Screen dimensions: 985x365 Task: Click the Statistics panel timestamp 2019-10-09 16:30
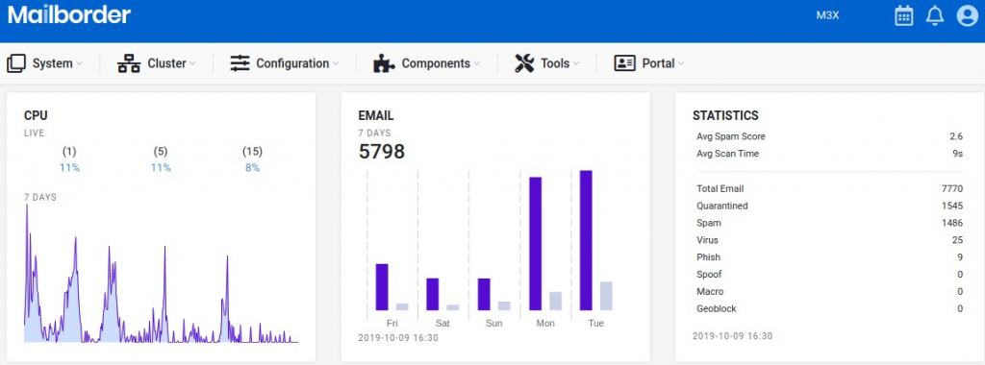tap(732, 335)
